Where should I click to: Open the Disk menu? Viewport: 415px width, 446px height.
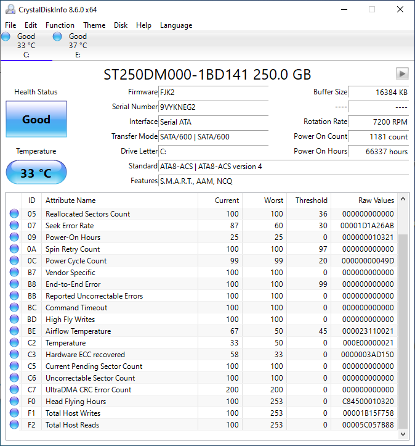click(121, 25)
